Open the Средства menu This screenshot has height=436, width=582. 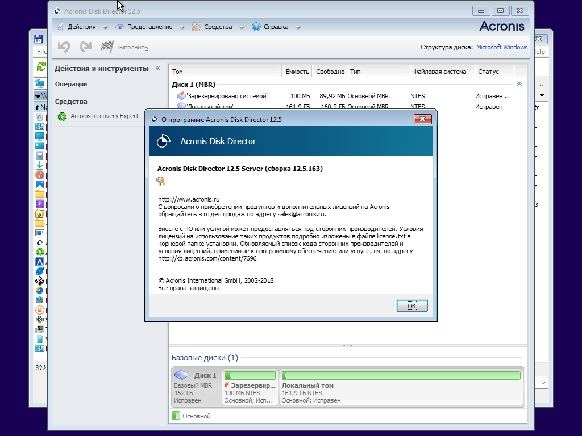218,27
